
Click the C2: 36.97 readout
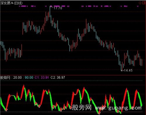(x=58, y=78)
